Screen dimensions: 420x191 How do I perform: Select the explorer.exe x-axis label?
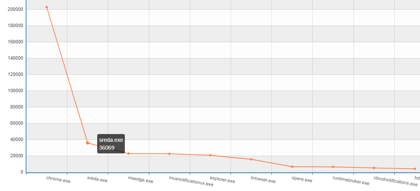(x=222, y=181)
